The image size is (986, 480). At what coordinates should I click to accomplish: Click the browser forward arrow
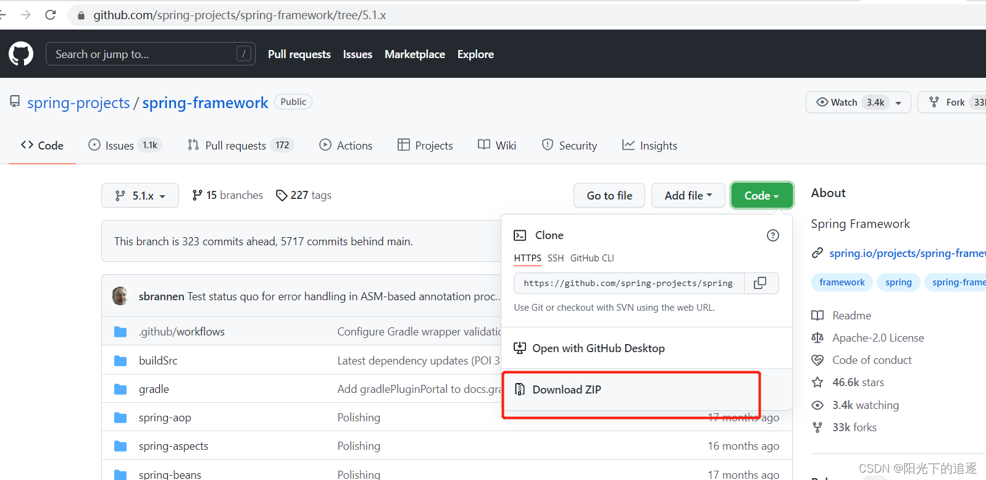pyautogui.click(x=25, y=15)
